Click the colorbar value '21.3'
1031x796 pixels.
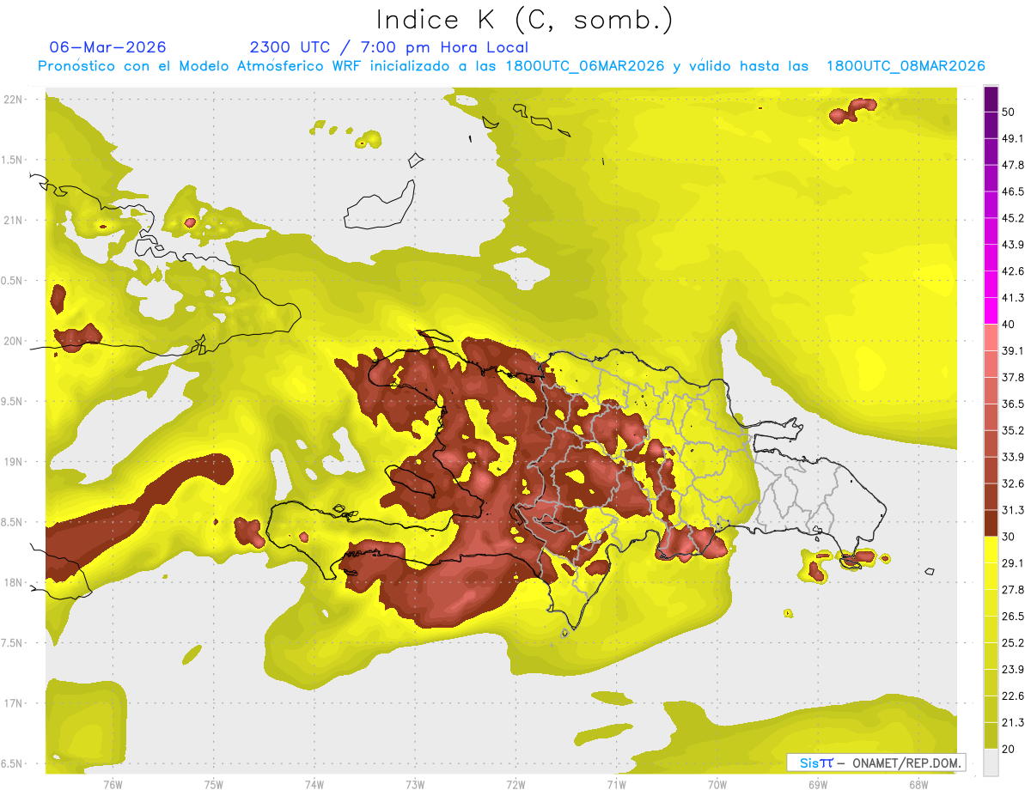click(1013, 722)
